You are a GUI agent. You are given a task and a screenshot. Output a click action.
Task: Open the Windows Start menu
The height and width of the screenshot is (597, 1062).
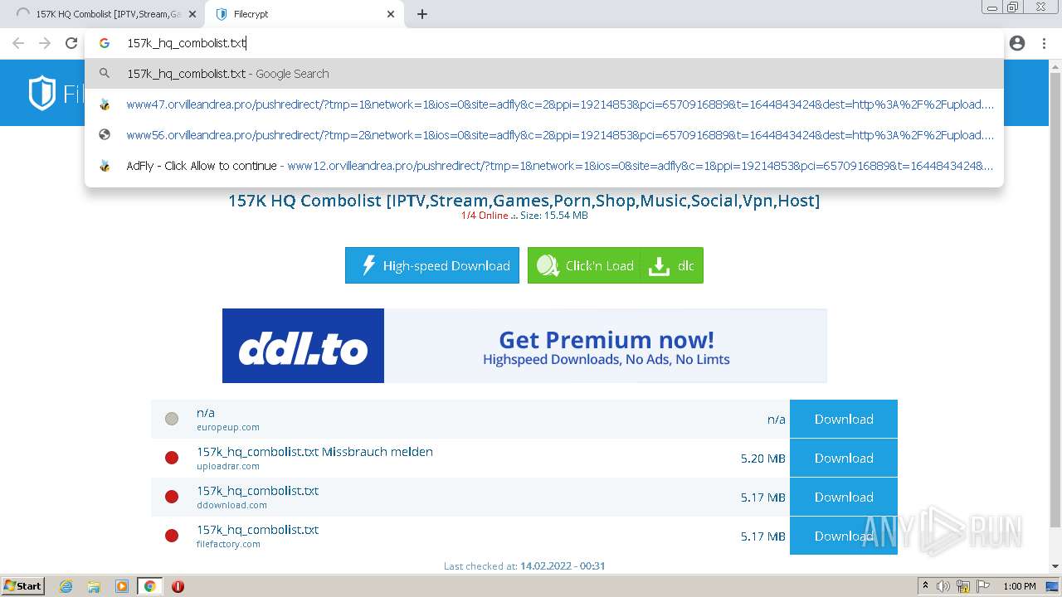pyautogui.click(x=23, y=586)
